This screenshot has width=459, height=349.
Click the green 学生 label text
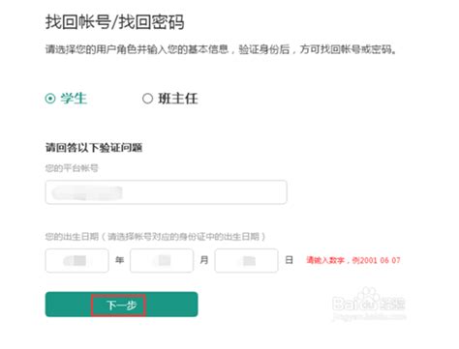[x=74, y=99]
